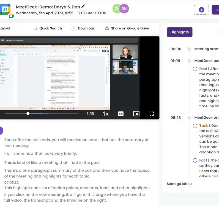The width and height of the screenshot is (219, 206).
Task: Toggle closed captions CC
Action: [121, 114]
